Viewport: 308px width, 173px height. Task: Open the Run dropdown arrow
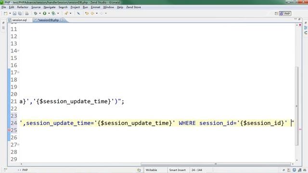[x=49, y=13]
